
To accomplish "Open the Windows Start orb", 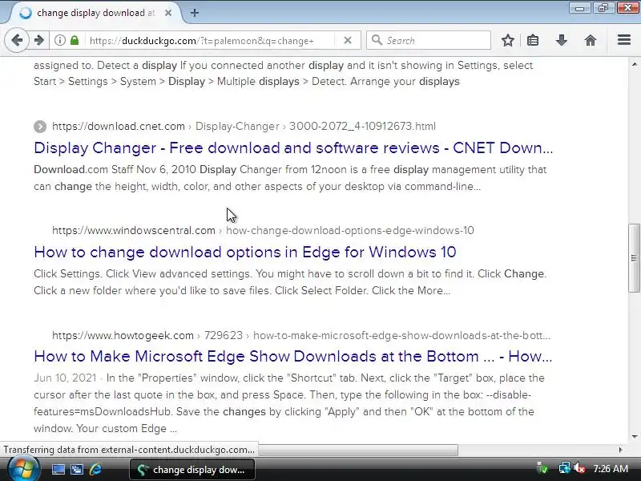I will 24,469.
